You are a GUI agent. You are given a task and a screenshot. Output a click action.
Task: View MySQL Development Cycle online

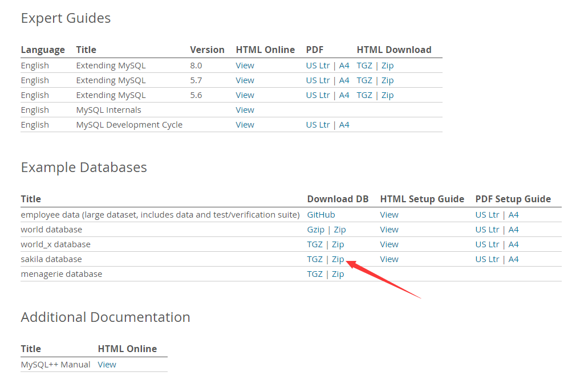coord(245,125)
